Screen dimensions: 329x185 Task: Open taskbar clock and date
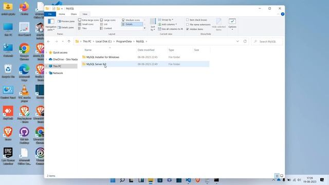(x=309, y=180)
